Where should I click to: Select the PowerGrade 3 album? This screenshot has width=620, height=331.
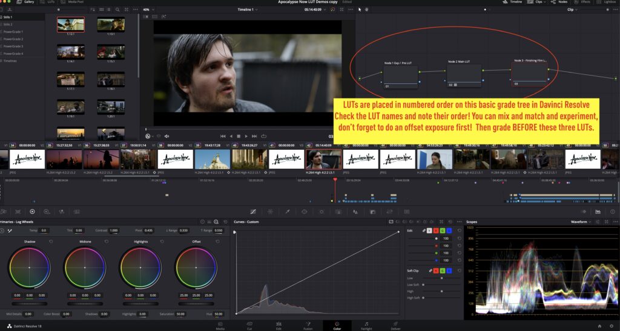pyautogui.click(x=22, y=47)
